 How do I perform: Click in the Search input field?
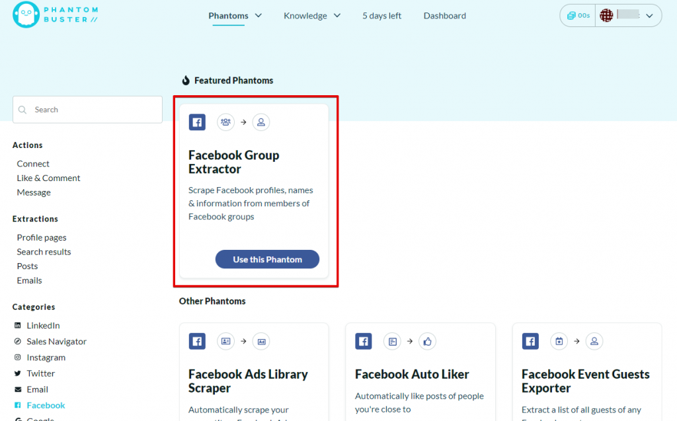click(88, 110)
